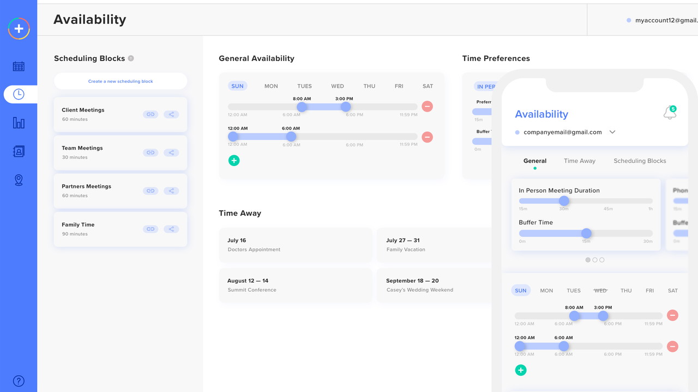Image resolution: width=698 pixels, height=392 pixels.
Task: Open the contacts book sidebar icon
Action: click(19, 152)
